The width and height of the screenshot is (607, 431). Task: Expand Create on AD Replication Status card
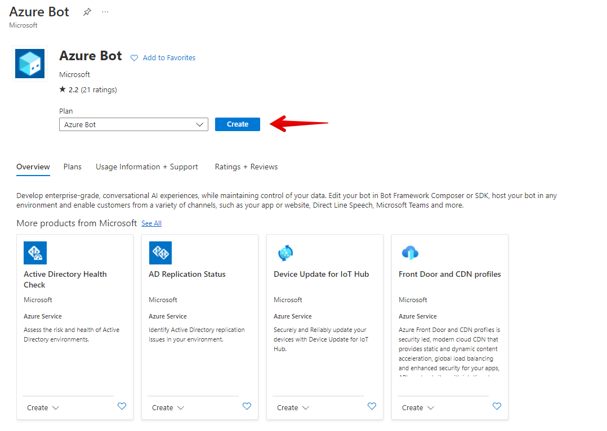coord(168,408)
